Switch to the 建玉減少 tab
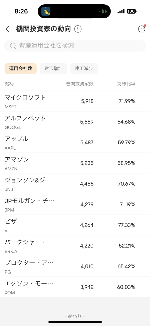Image resolution: width=150 pixels, height=326 pixels. pos(84,69)
